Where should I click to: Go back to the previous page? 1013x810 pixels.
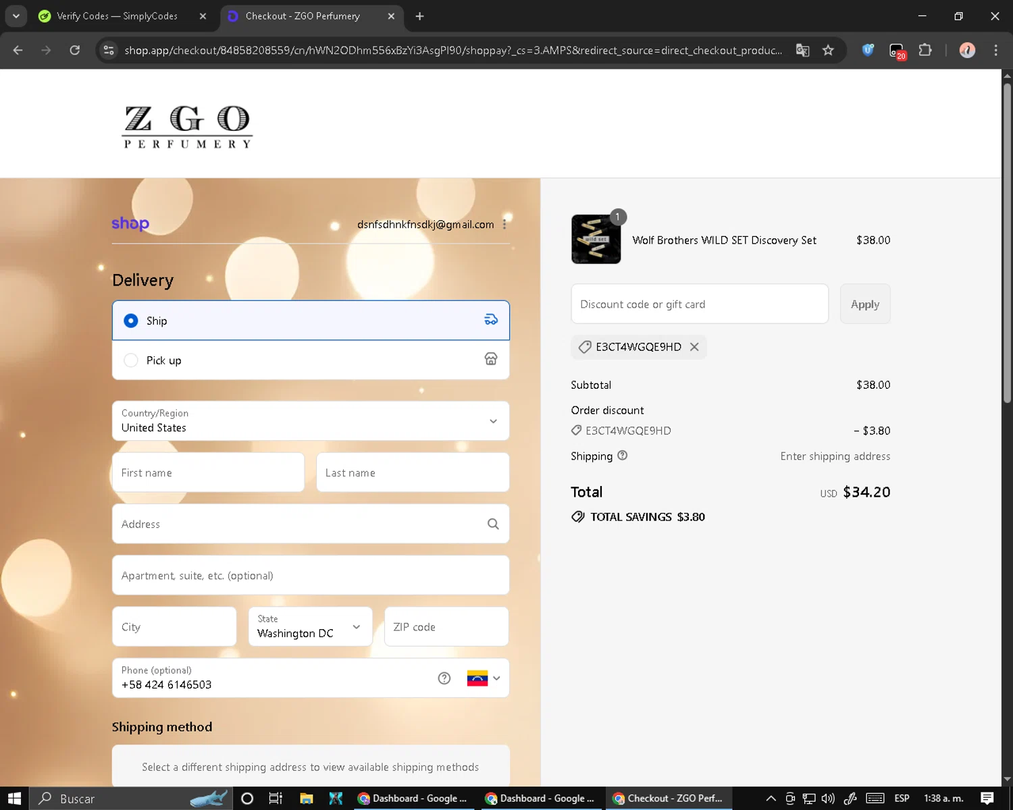pos(18,50)
